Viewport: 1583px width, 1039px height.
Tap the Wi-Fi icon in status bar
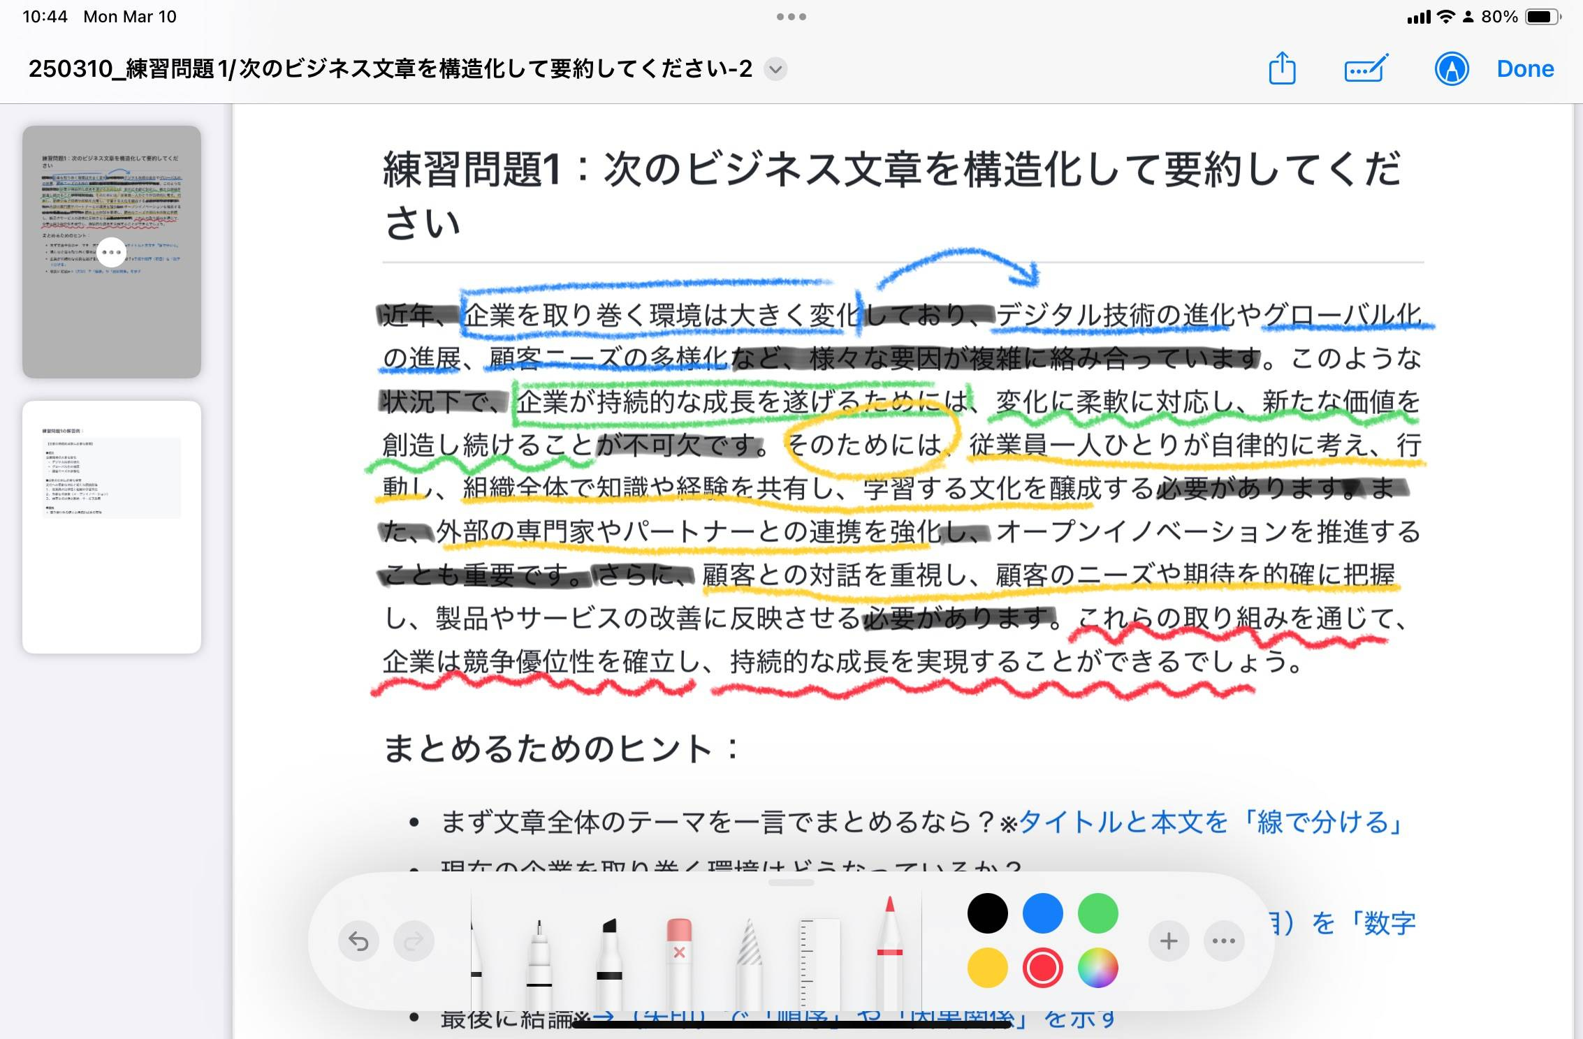click(x=1445, y=17)
